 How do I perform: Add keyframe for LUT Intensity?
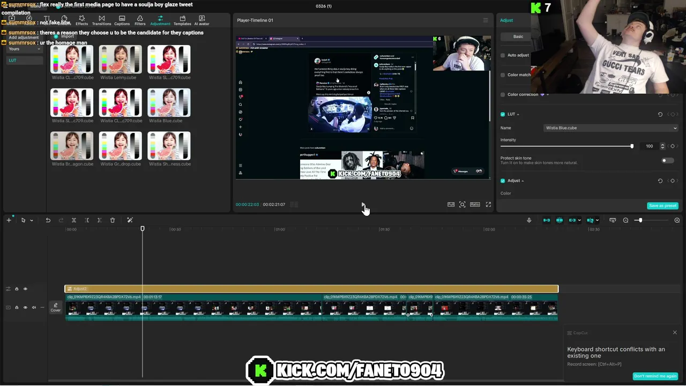click(673, 146)
